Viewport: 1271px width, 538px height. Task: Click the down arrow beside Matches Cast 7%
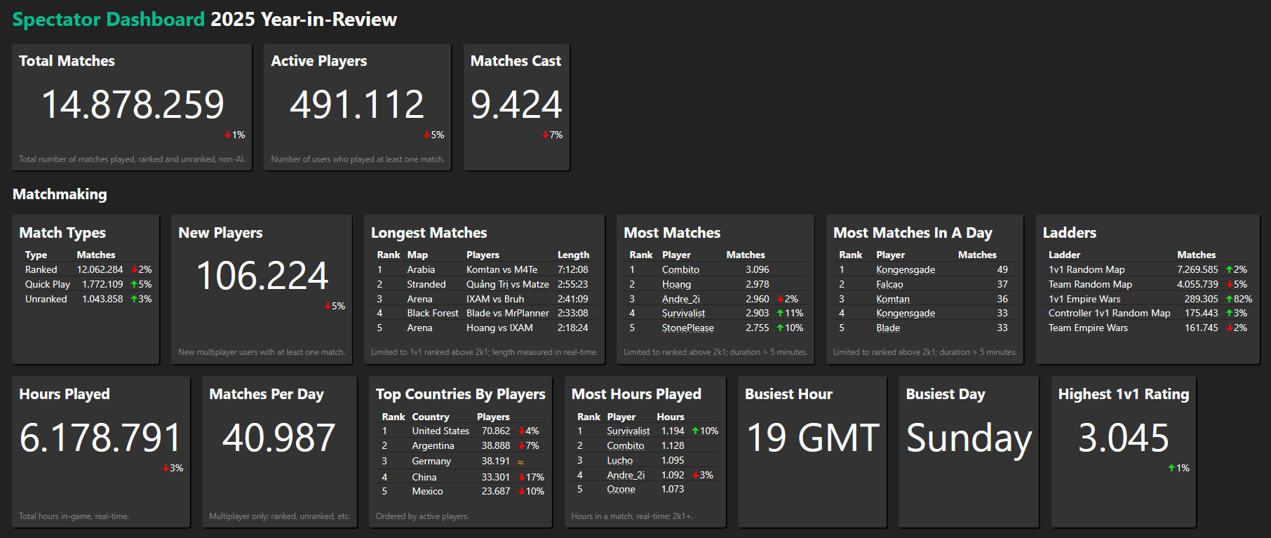tap(546, 135)
